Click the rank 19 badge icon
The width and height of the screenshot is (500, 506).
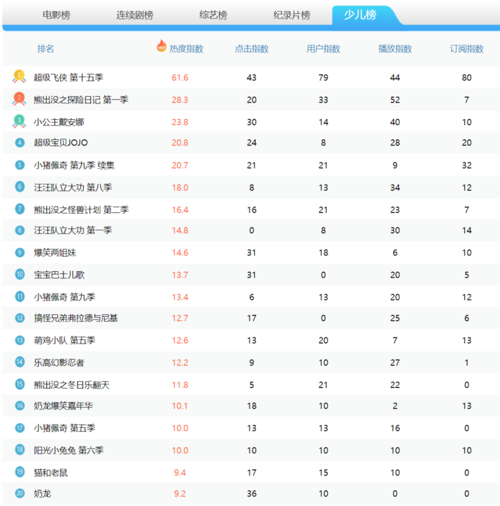click(20, 472)
